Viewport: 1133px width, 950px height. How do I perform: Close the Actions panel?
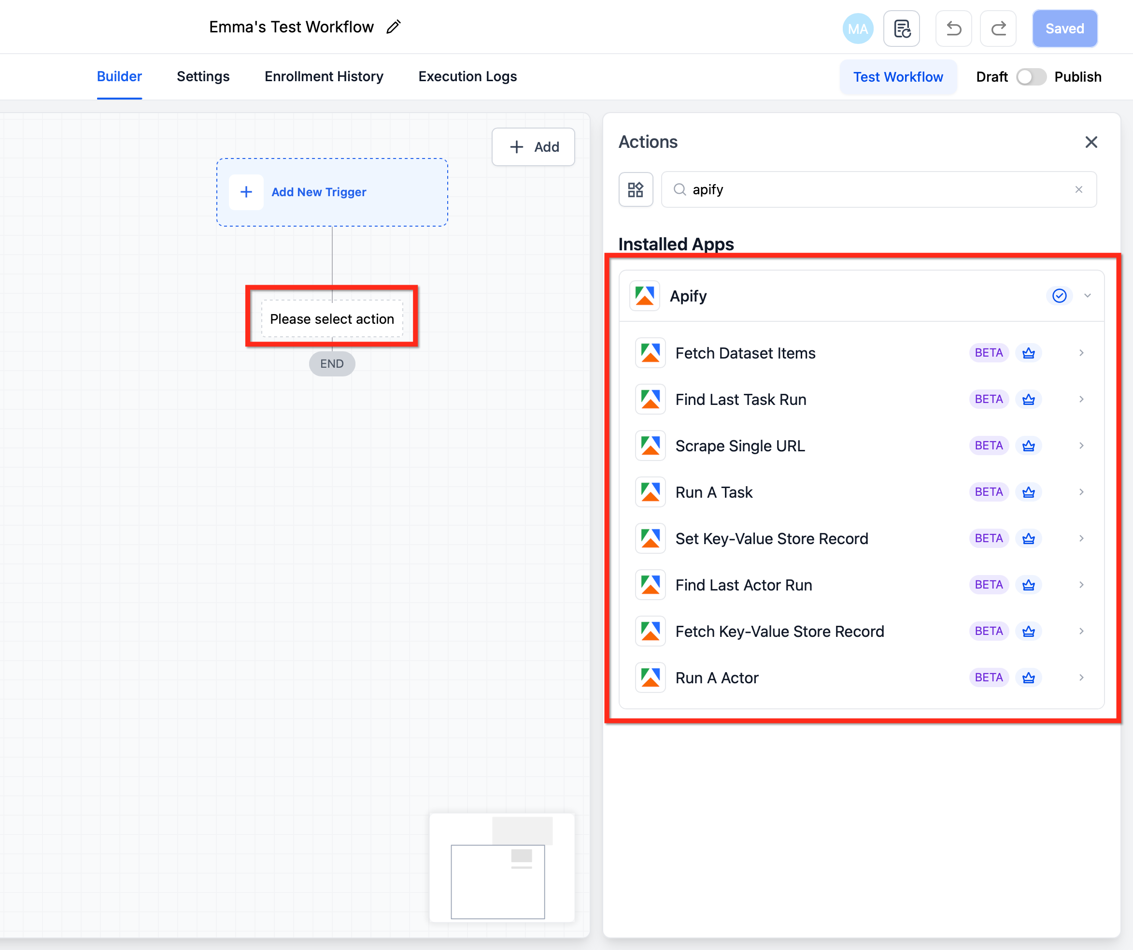(x=1091, y=142)
